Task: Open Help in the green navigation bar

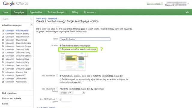Action: pos(187,12)
